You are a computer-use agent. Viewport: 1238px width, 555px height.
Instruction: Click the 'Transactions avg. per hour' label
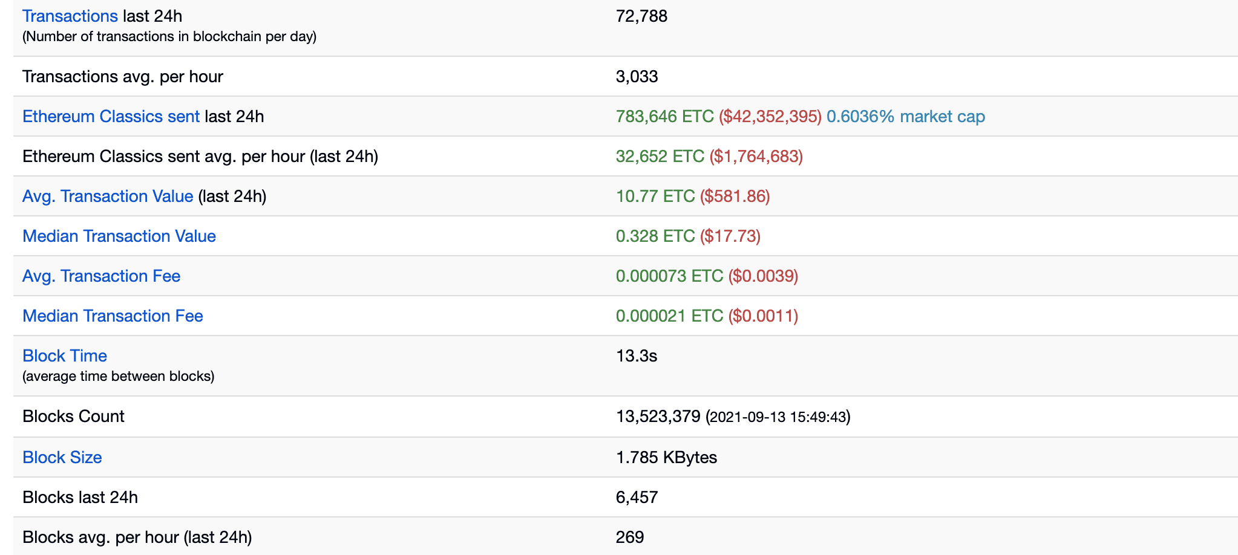point(123,76)
